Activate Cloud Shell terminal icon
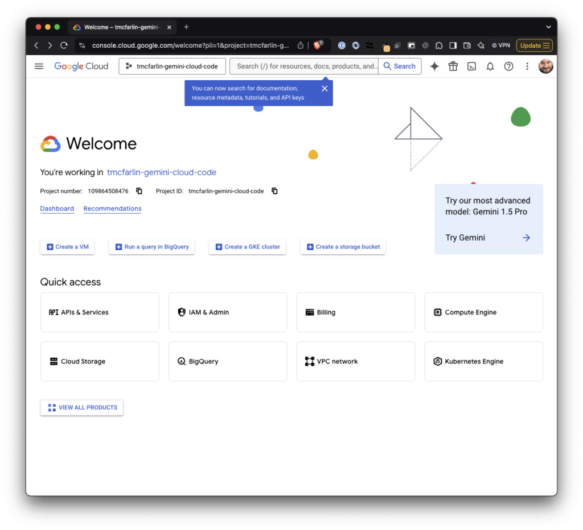This screenshot has width=583, height=530. pyautogui.click(x=471, y=66)
